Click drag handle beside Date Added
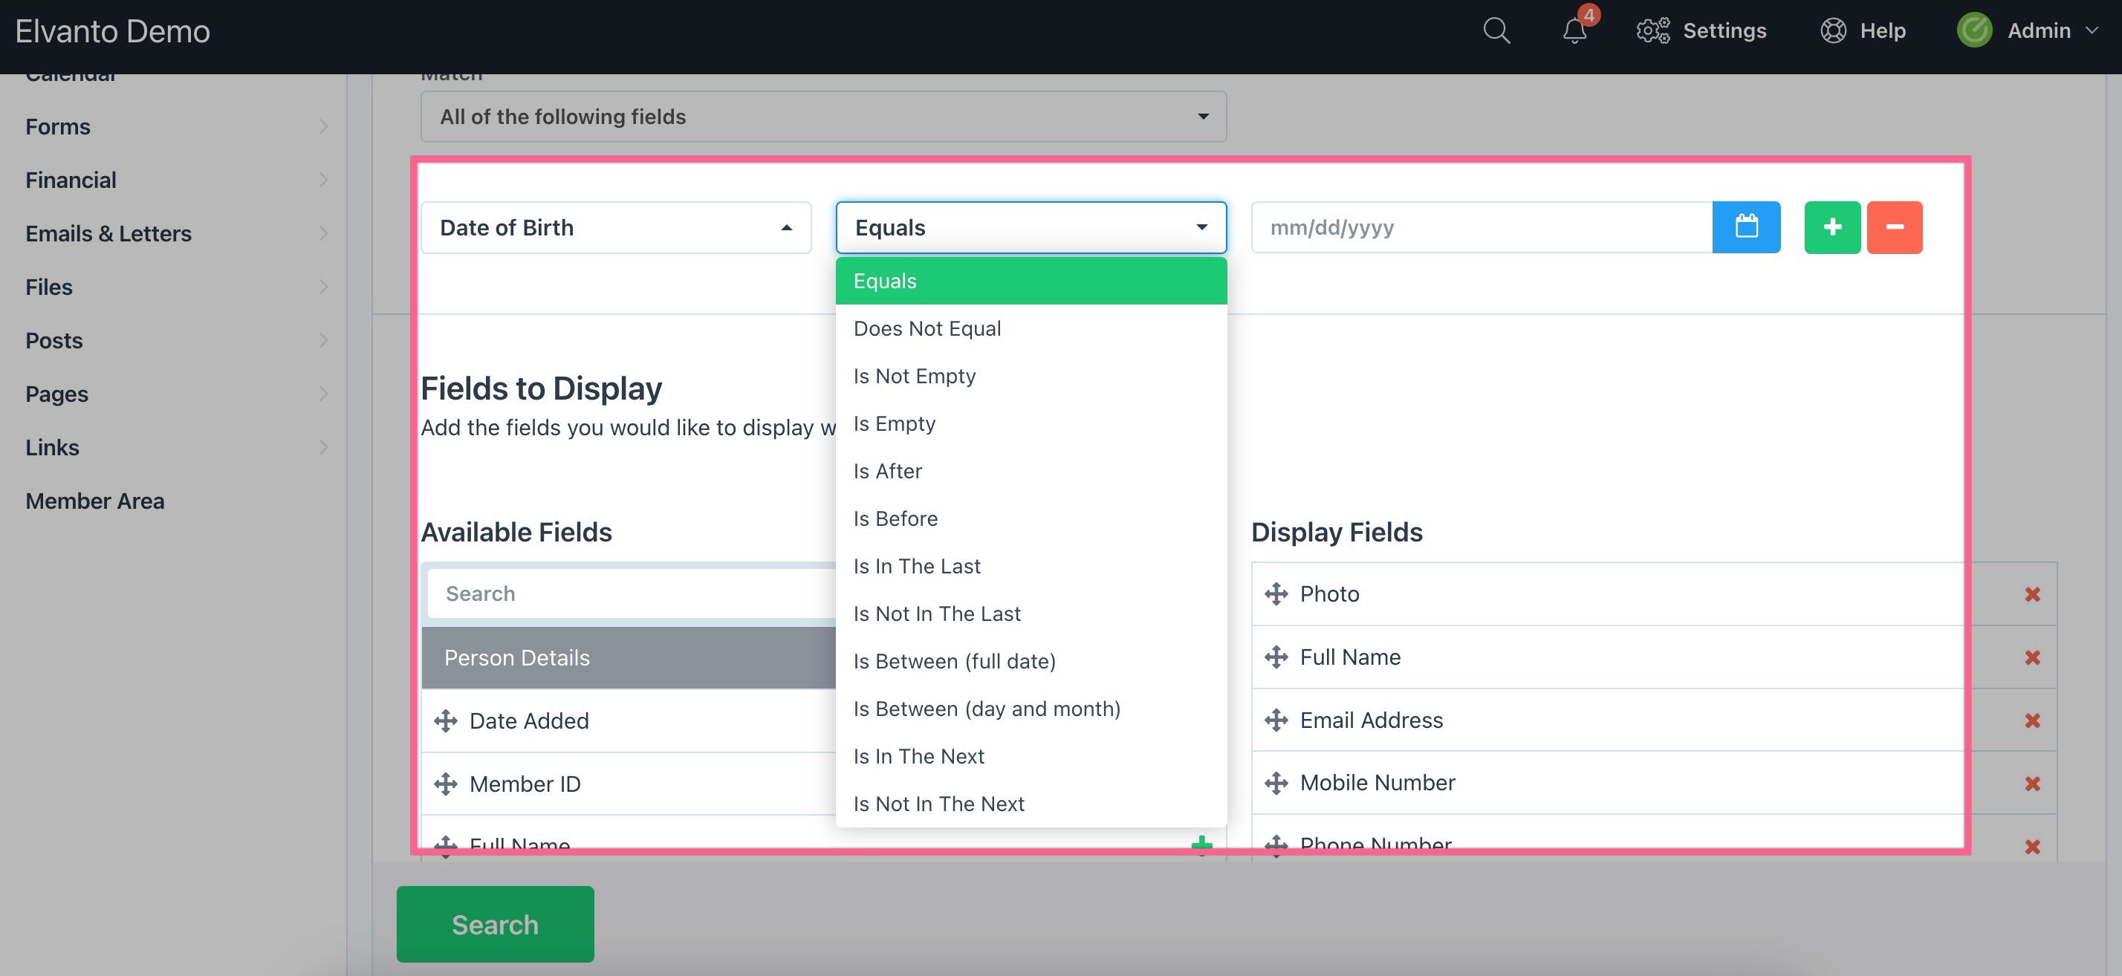Viewport: 2122px width, 976px height. (x=446, y=720)
